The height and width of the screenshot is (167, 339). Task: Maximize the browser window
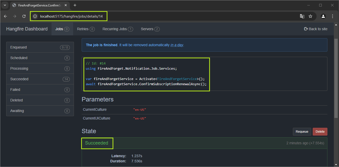[x=320, y=5]
